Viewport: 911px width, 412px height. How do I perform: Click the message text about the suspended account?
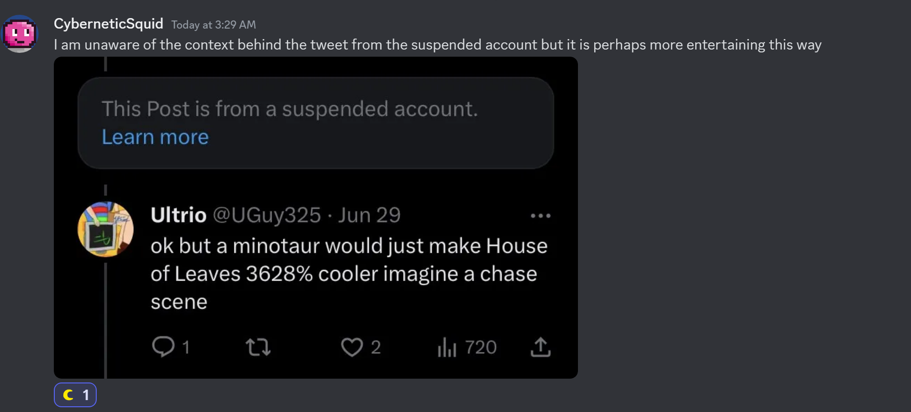pyautogui.click(x=437, y=45)
